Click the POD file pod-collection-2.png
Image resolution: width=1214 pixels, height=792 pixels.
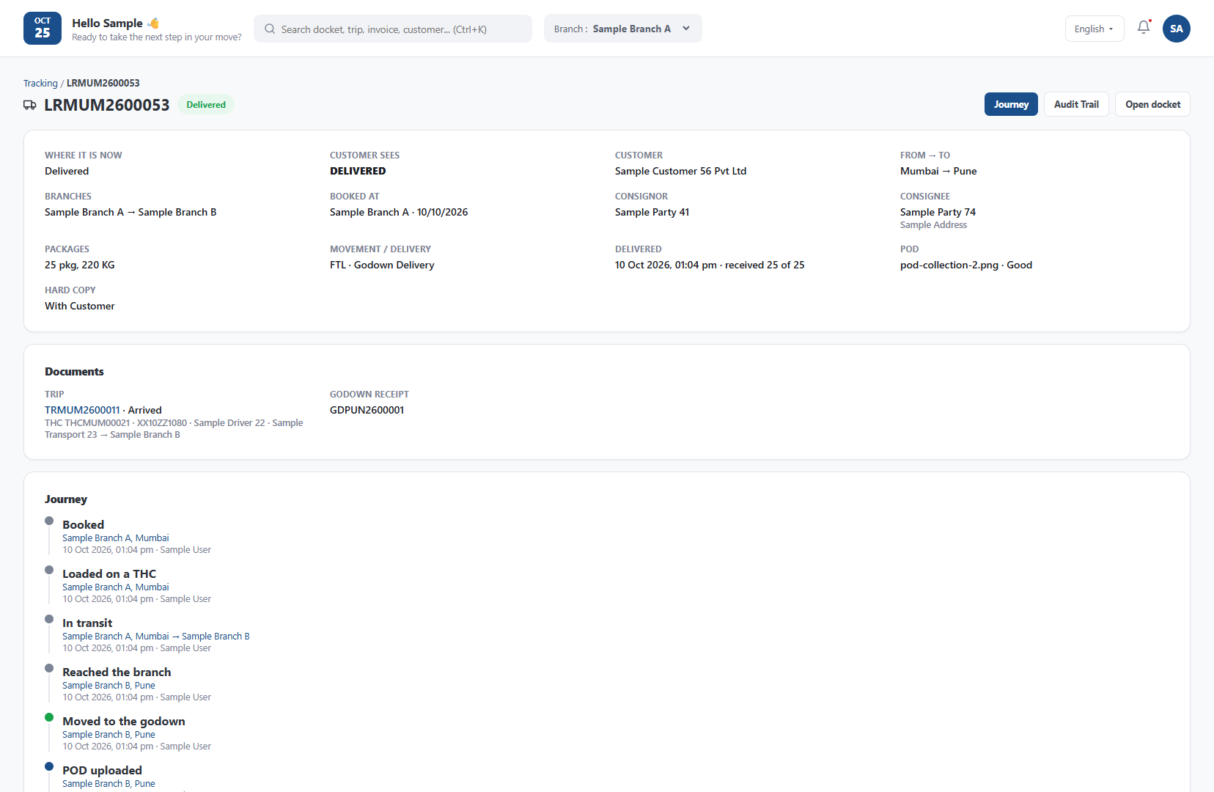click(x=949, y=265)
